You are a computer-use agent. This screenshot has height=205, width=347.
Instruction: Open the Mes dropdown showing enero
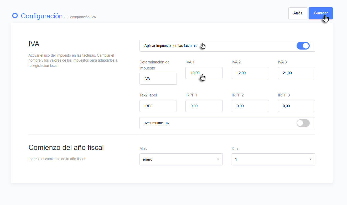point(181,159)
